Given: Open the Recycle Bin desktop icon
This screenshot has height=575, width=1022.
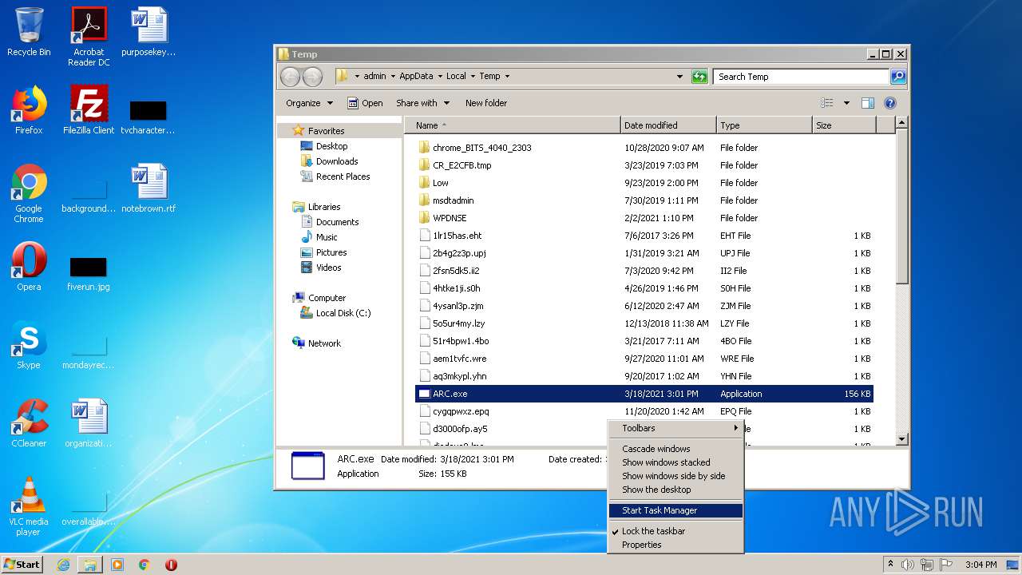Looking at the screenshot, I should [29, 33].
